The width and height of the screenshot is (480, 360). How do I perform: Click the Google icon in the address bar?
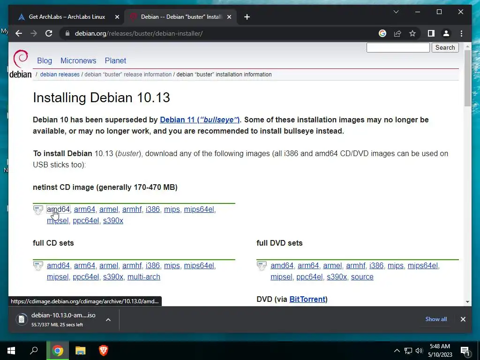point(382,33)
